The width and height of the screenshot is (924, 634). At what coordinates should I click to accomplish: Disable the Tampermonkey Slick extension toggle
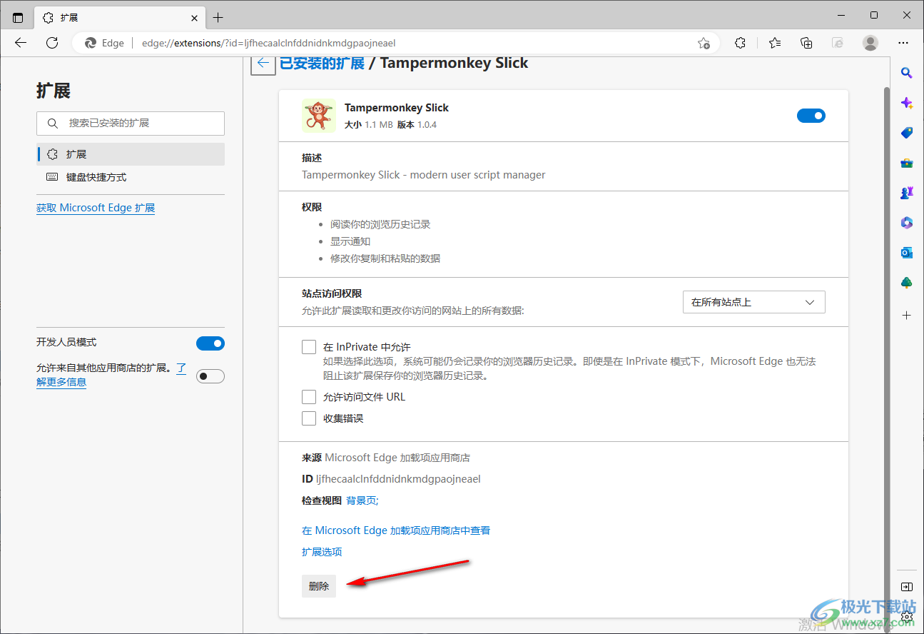811,116
